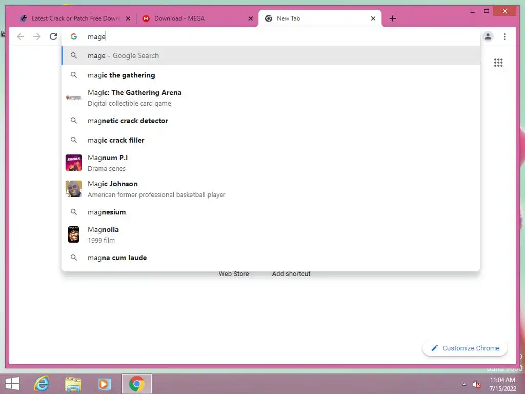Choose 'magic the gathering' suggestion
Screen dimensions: 525x394
271,75
